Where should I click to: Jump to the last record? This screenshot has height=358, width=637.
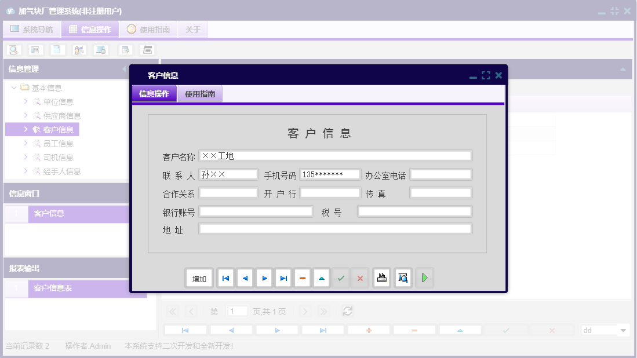[283, 278]
